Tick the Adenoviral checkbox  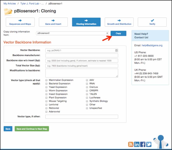click(x=46, y=112)
